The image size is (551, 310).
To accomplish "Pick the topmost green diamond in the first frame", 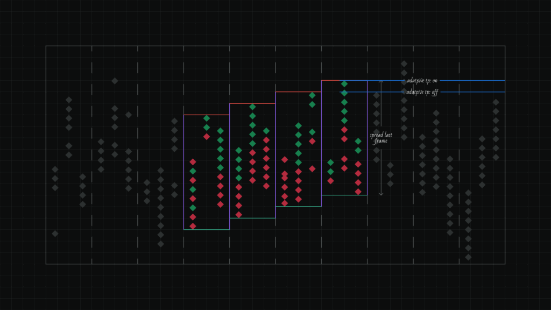I will [x=207, y=118].
